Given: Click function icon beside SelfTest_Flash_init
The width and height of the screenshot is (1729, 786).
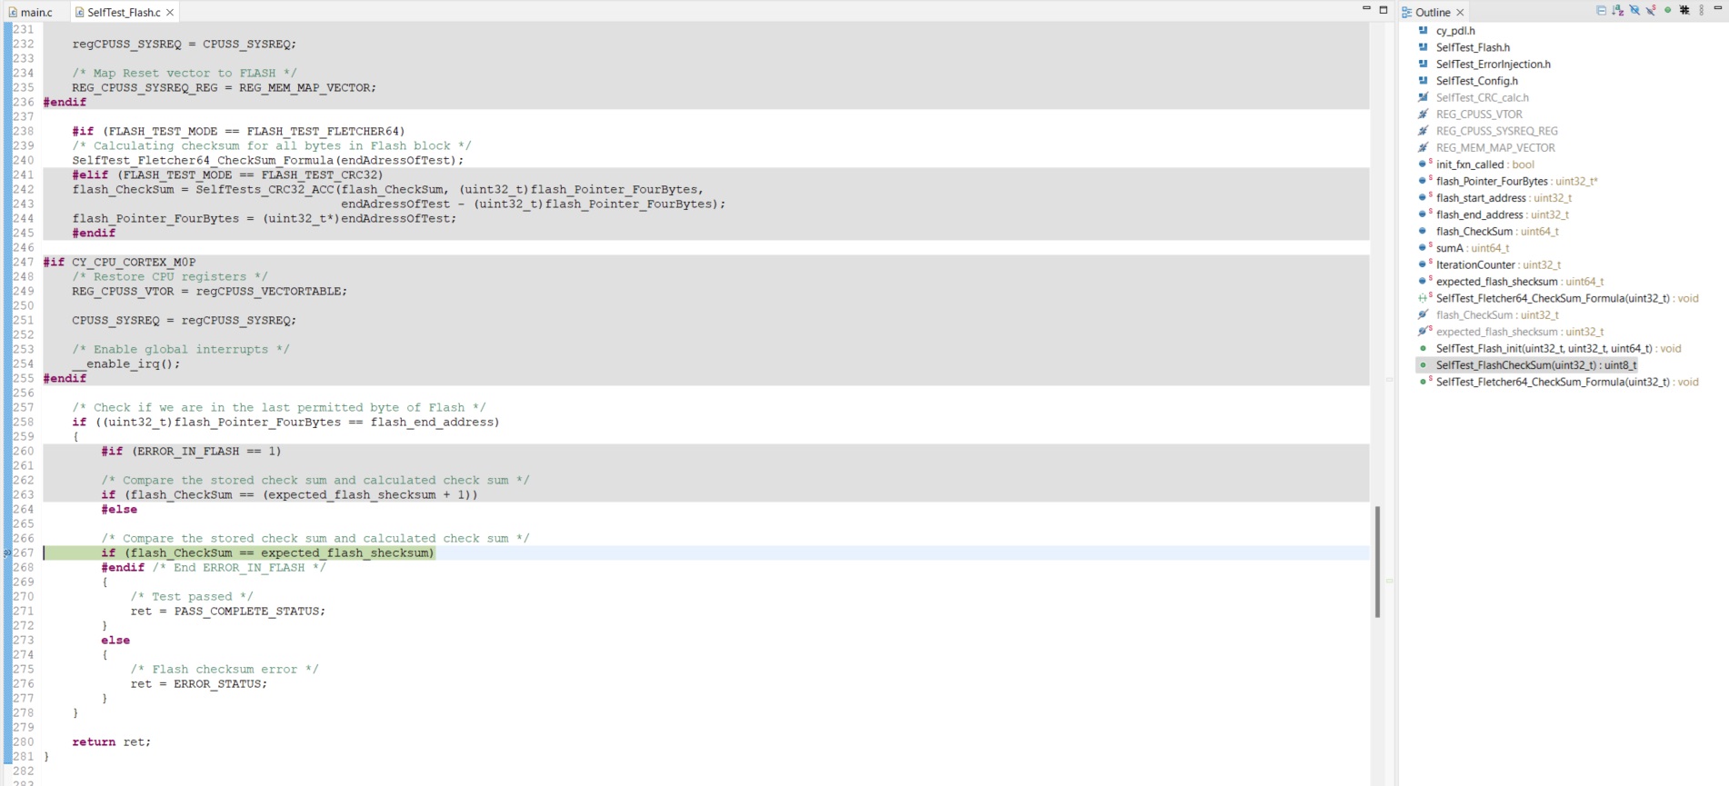Looking at the screenshot, I should (1424, 349).
